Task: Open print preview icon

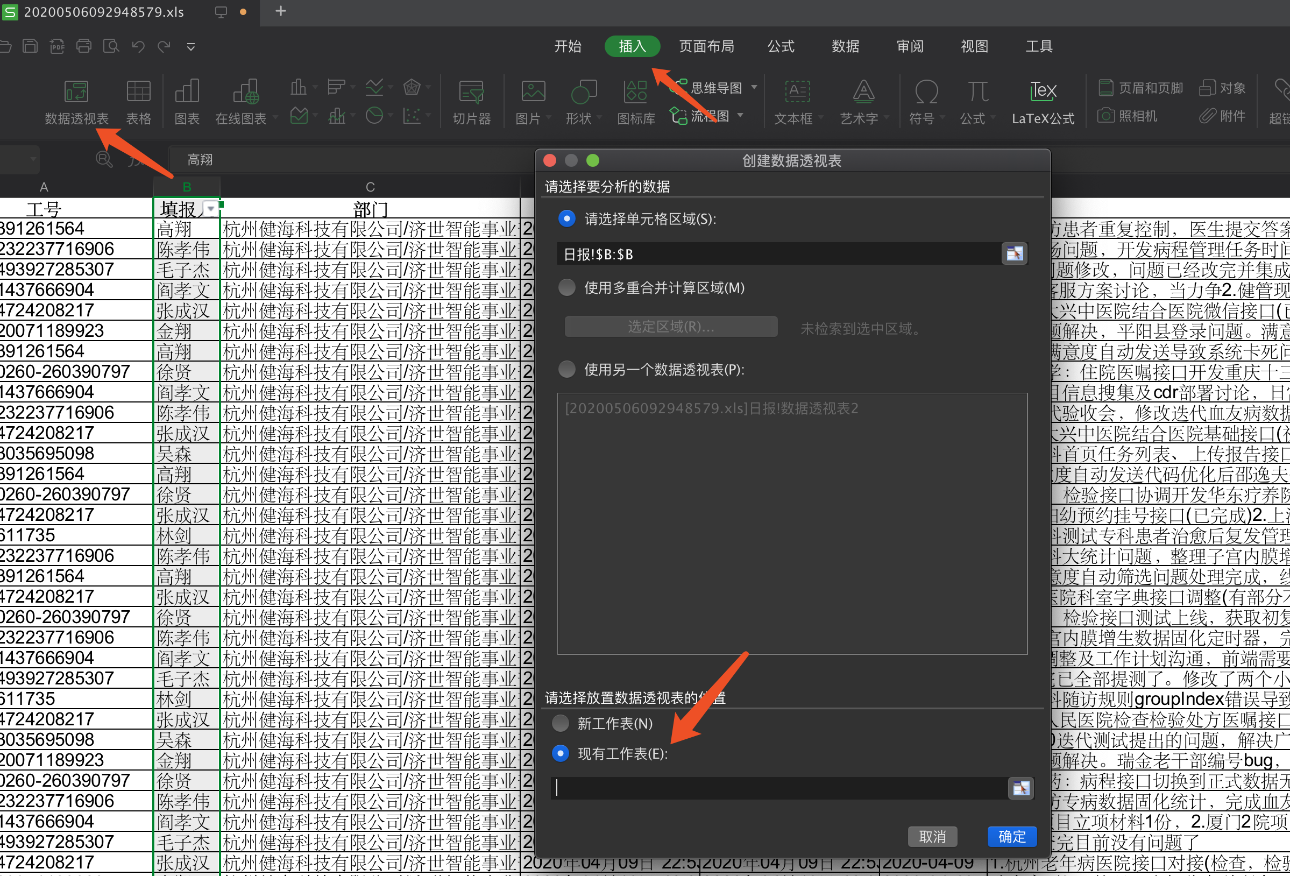Action: click(111, 46)
